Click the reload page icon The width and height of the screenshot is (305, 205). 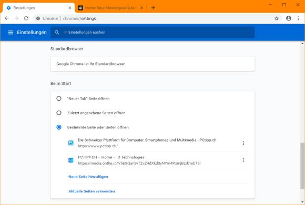coord(26,18)
